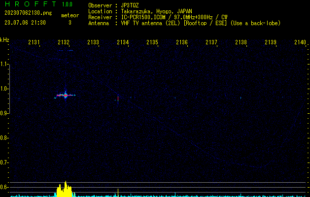Click the colorful meteor echo signal
The width and height of the screenshot is (310, 197).
click(65, 95)
